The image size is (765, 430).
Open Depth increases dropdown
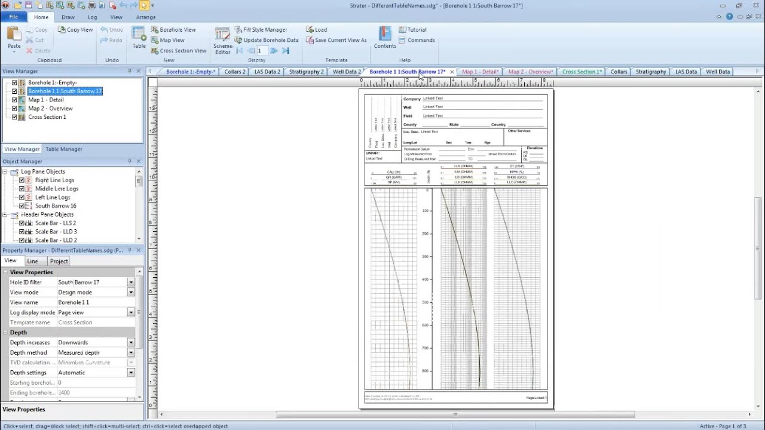[131, 343]
